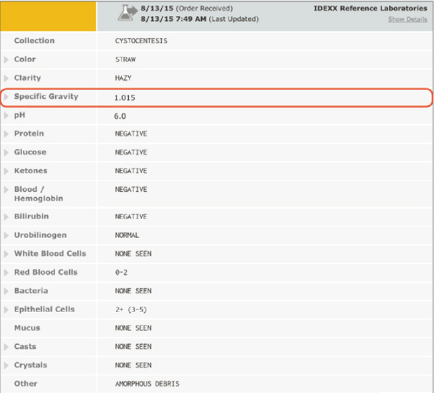Image resolution: width=436 pixels, height=393 pixels.
Task: Expand the White Blood Cells row arrow
Action: tap(6, 254)
